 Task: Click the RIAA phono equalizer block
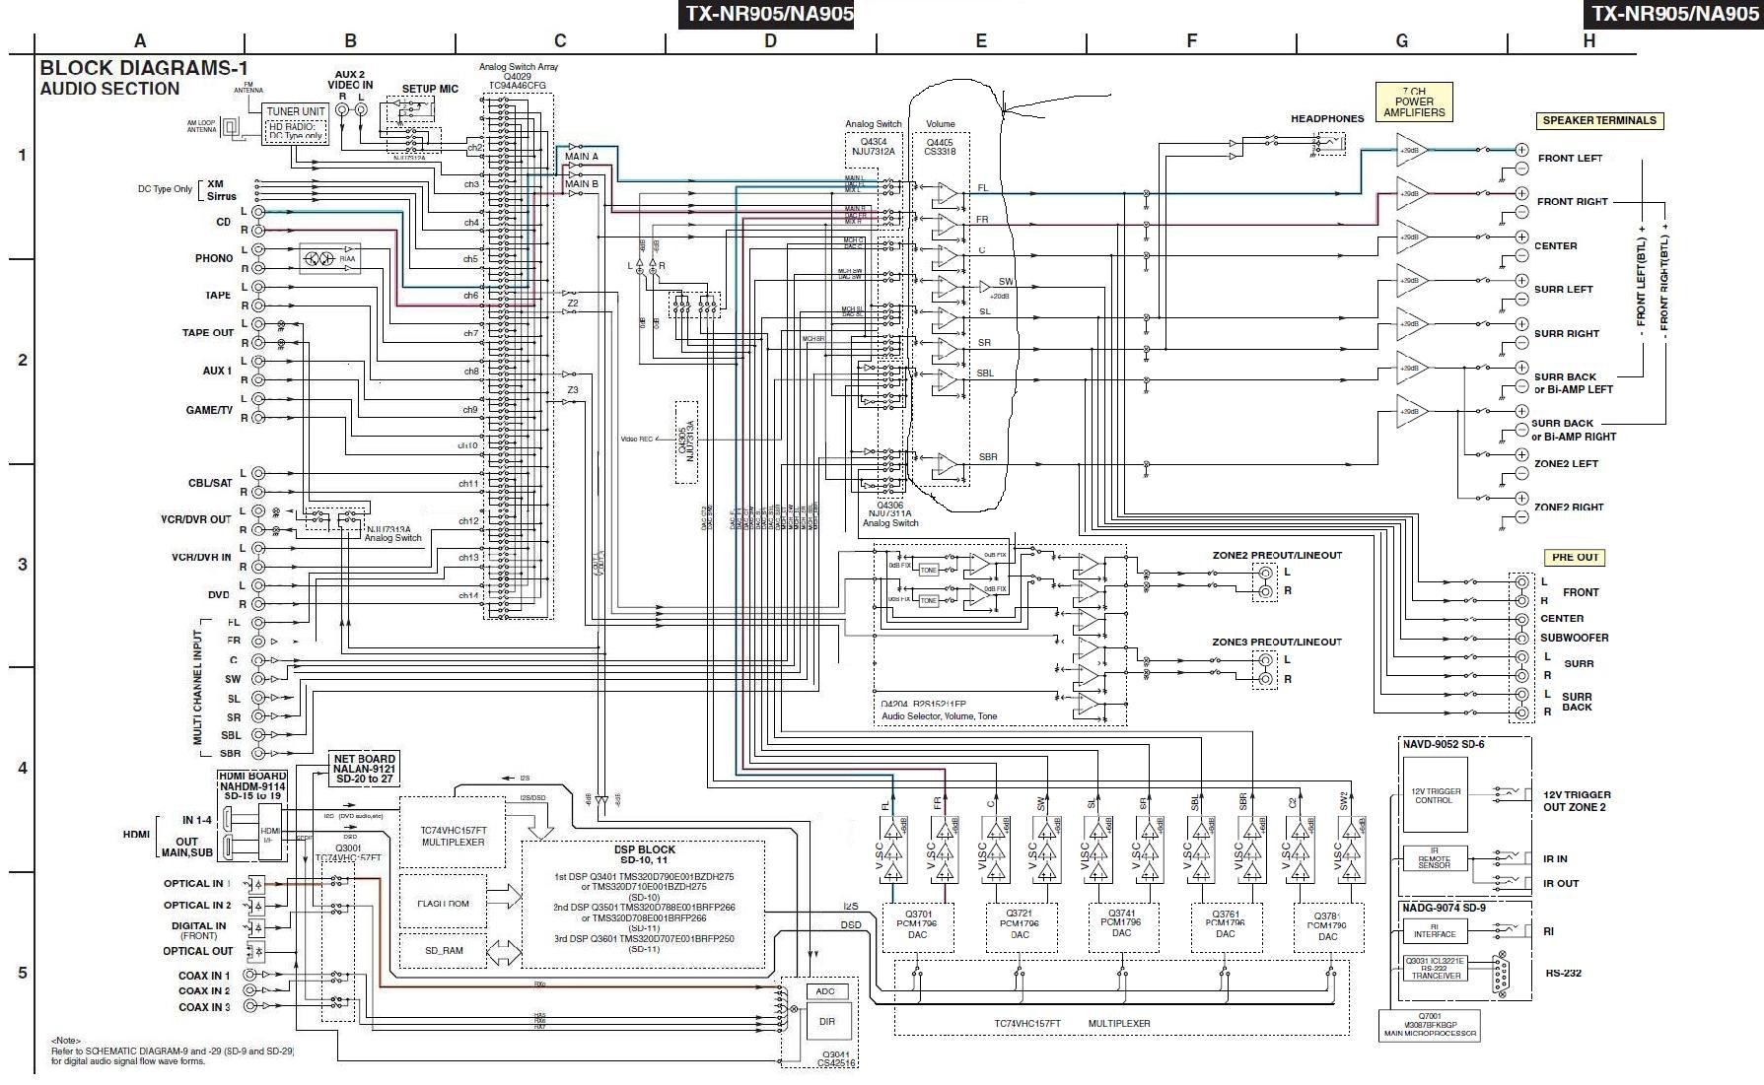click(x=329, y=258)
